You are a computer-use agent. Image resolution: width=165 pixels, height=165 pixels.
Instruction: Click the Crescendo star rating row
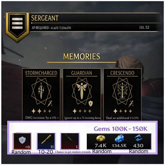122,111
